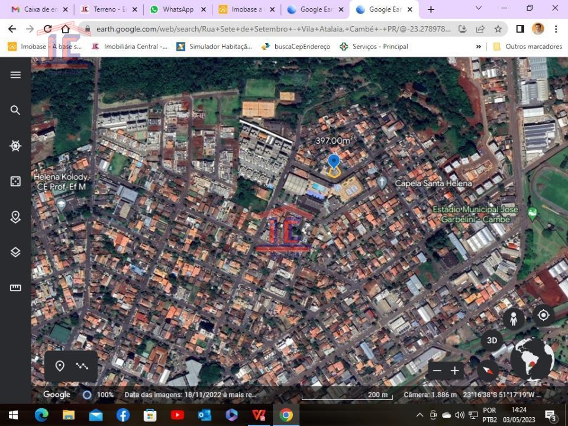Zoom out with the minus button
Image resolution: width=568 pixels, height=426 pixels.
[437, 371]
